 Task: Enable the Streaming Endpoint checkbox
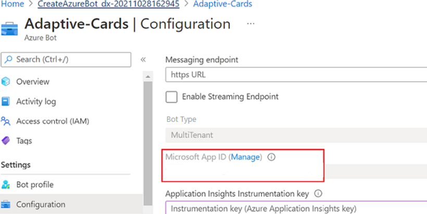pyautogui.click(x=171, y=97)
